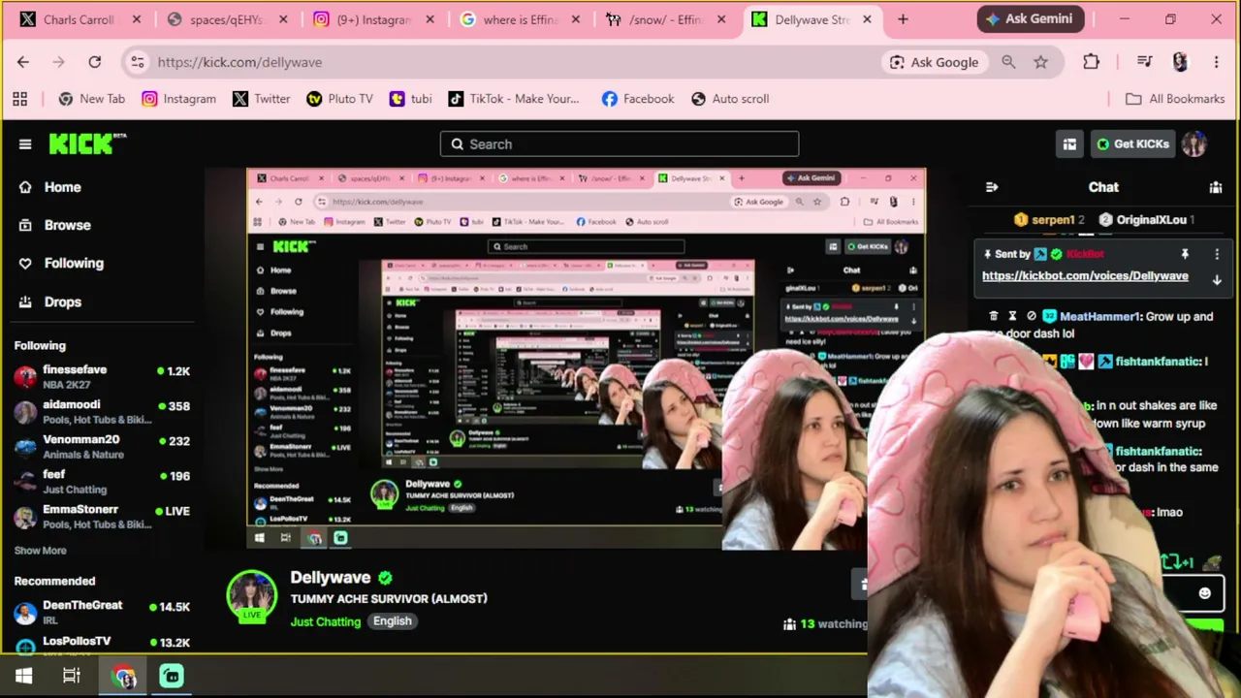Open the chat viewers list icon
The height and width of the screenshot is (698, 1241).
[1216, 187]
